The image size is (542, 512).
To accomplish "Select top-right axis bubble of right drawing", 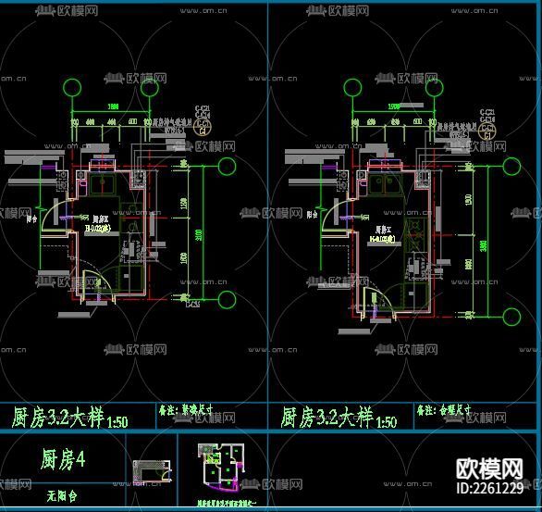I will point(434,88).
